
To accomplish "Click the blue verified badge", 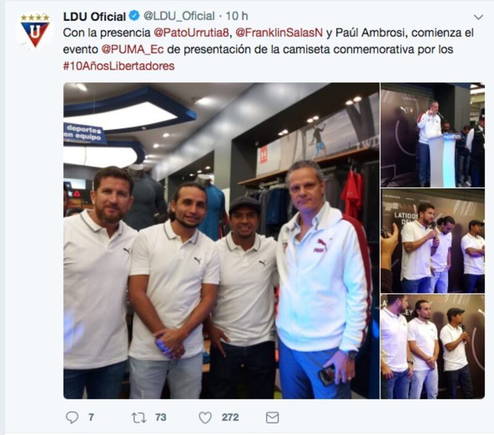I will pos(135,16).
